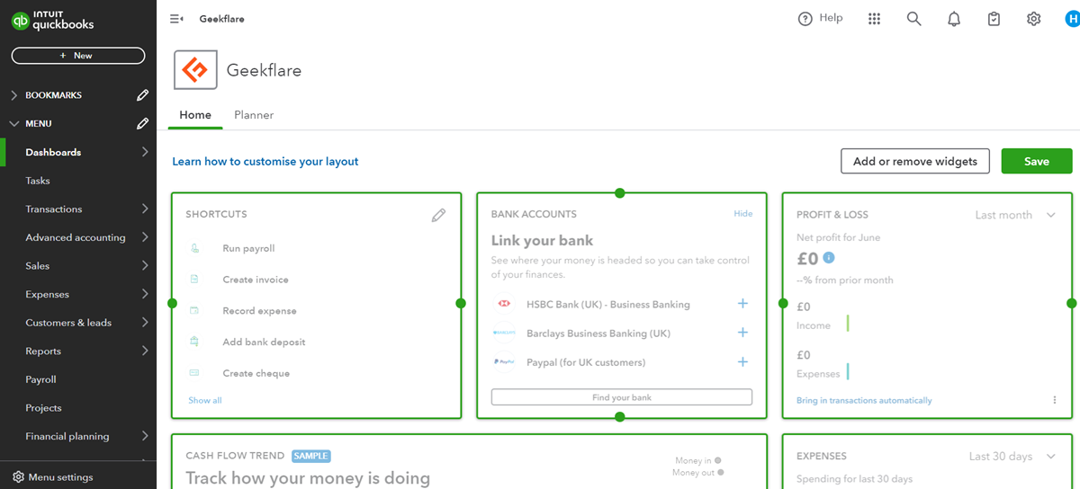This screenshot has width=1080, height=489.
Task: Hide the Bank Accounts widget
Action: (742, 214)
